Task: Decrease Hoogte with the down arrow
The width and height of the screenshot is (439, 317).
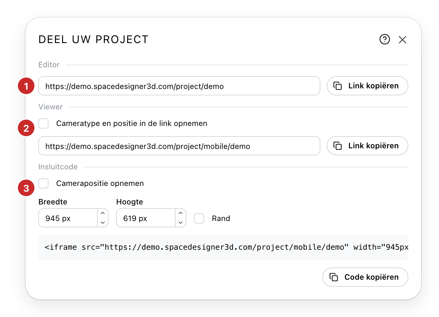Action: coord(181,223)
